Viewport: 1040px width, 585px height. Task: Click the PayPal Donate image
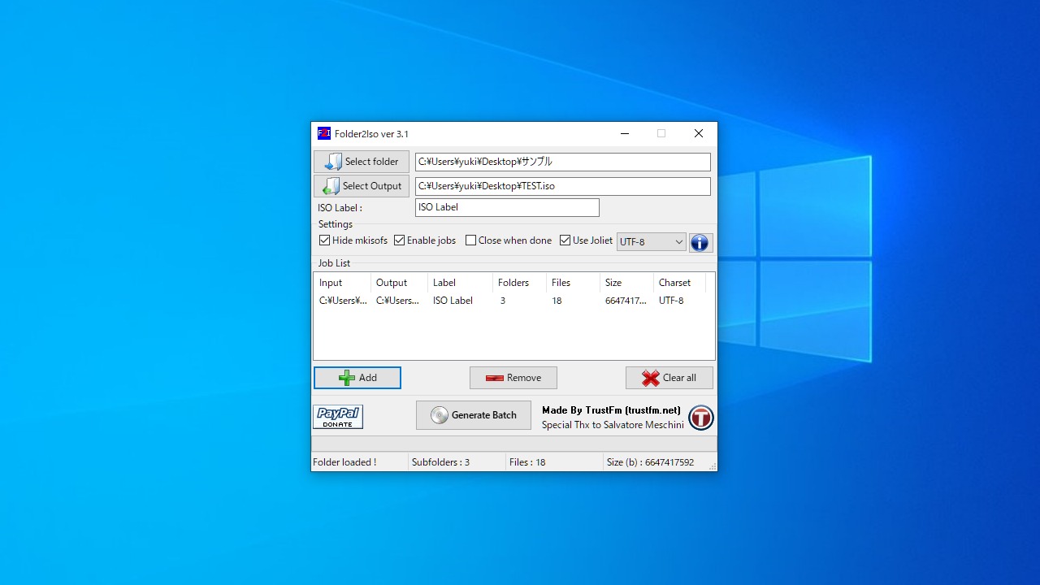[x=338, y=417]
